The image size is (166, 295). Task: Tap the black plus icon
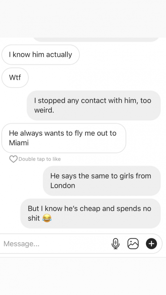pyautogui.click(x=152, y=244)
